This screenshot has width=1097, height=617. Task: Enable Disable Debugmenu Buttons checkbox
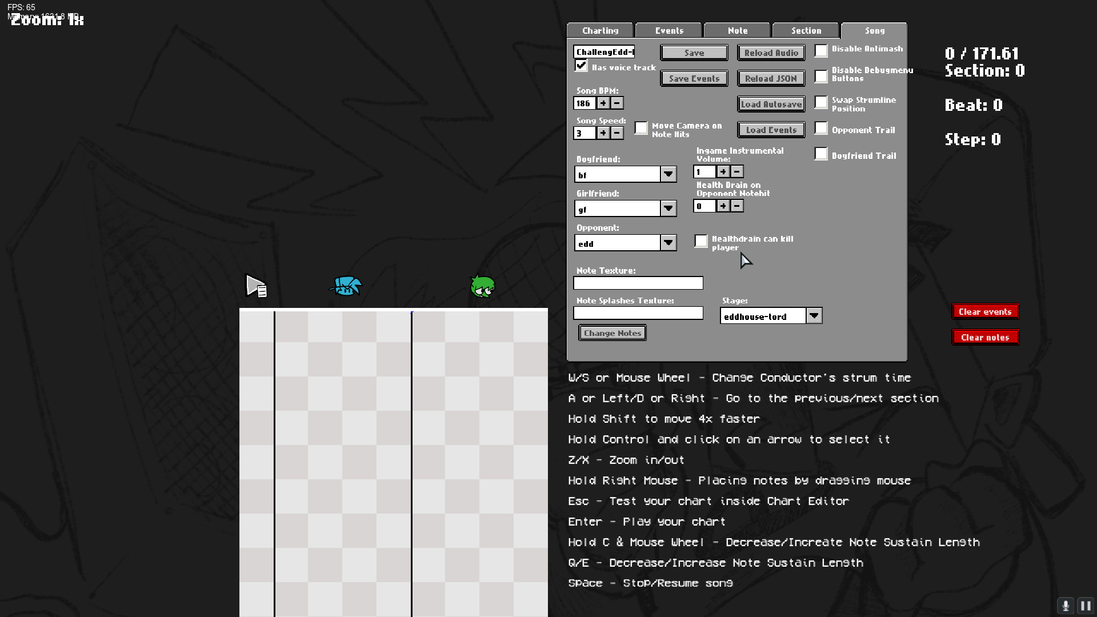[821, 76]
